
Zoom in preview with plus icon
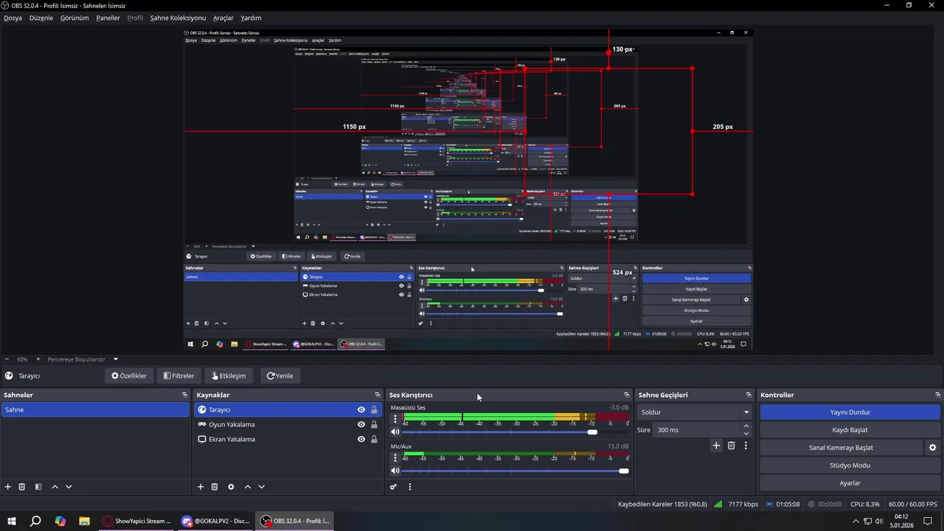point(38,359)
